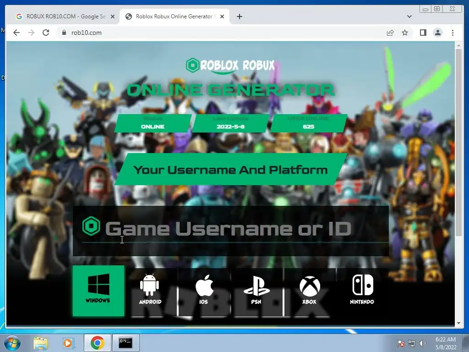The height and width of the screenshot is (352, 469).
Task: Click the Game Username or ID field
Action: click(x=231, y=231)
